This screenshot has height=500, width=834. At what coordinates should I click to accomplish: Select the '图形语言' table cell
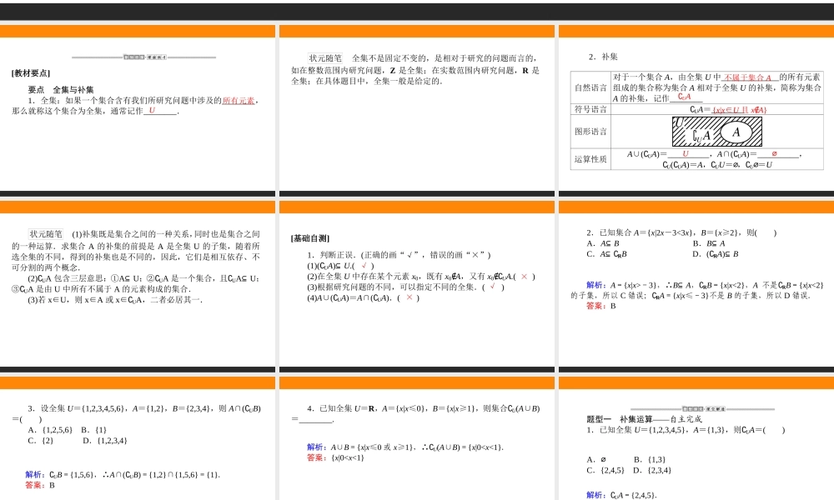click(x=590, y=131)
